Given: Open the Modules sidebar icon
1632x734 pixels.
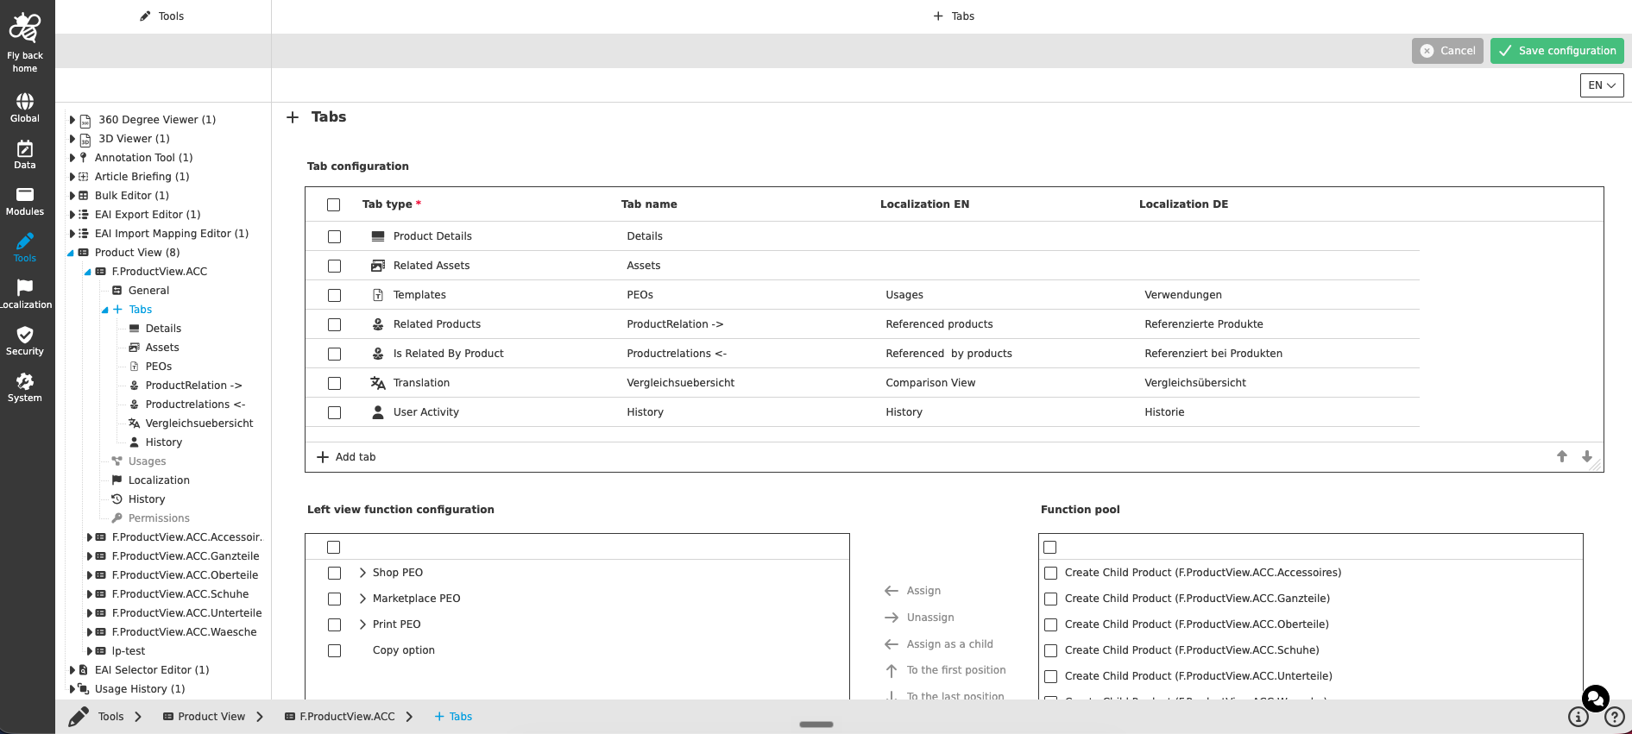Looking at the screenshot, I should pos(25,195).
